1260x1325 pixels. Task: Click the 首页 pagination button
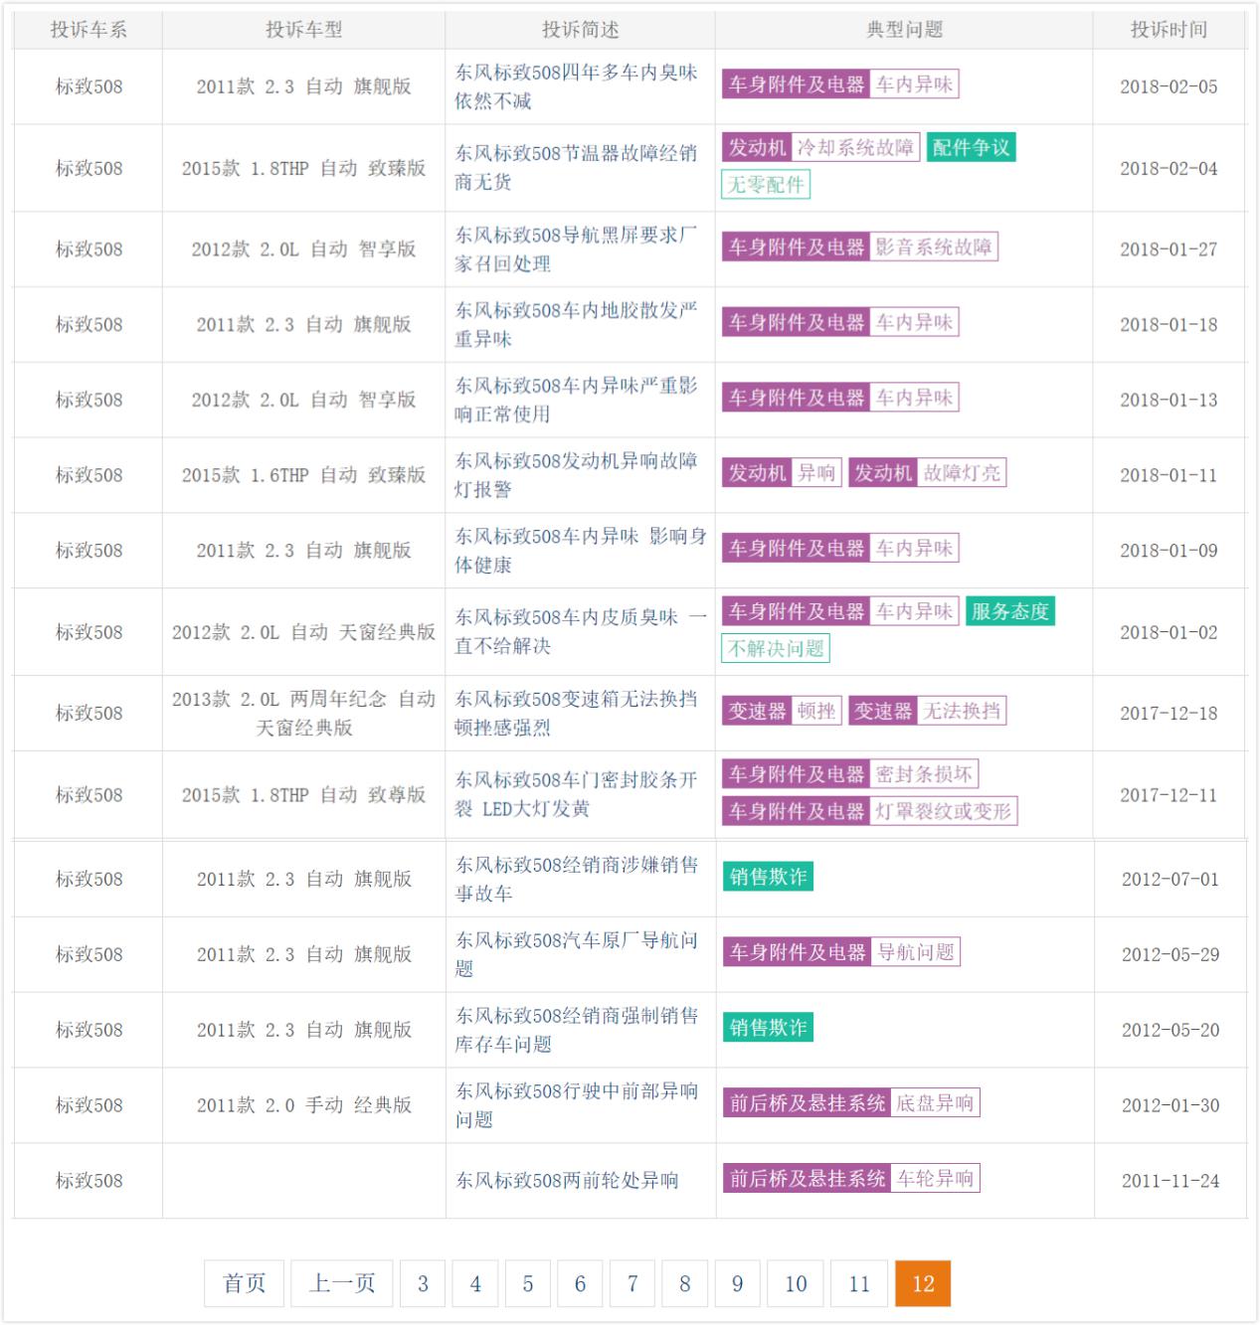coord(244,1283)
